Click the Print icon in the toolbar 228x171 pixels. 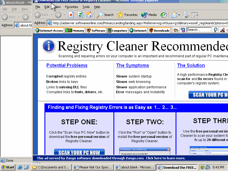186,15
